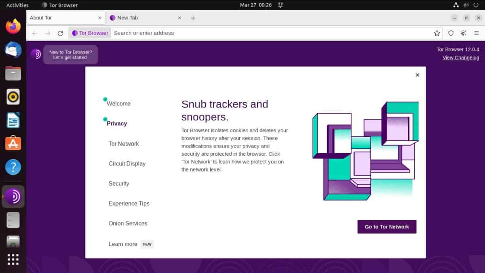Bookmark this page with the star icon
Viewport: 485px width, 273px height.
pyautogui.click(x=436, y=33)
